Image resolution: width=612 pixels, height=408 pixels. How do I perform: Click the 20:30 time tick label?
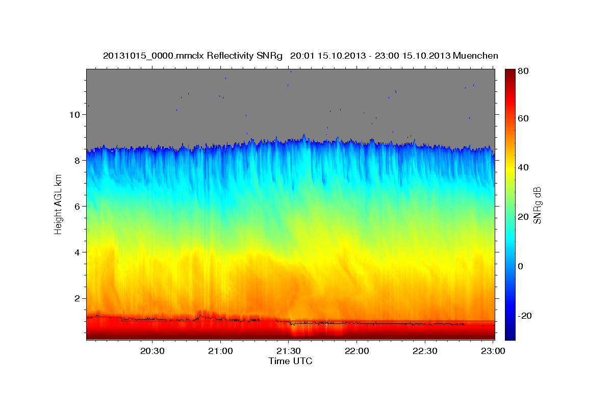[152, 351]
